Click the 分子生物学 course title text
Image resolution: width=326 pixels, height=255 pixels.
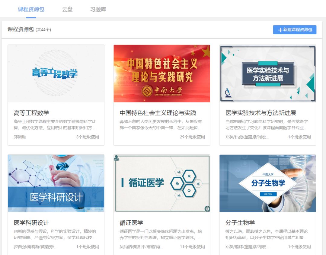240,223
